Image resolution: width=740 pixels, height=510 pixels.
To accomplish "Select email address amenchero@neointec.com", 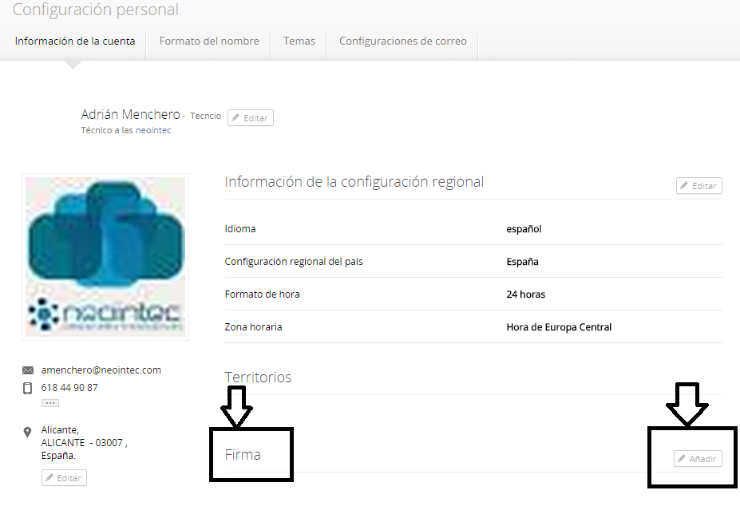I will (101, 370).
